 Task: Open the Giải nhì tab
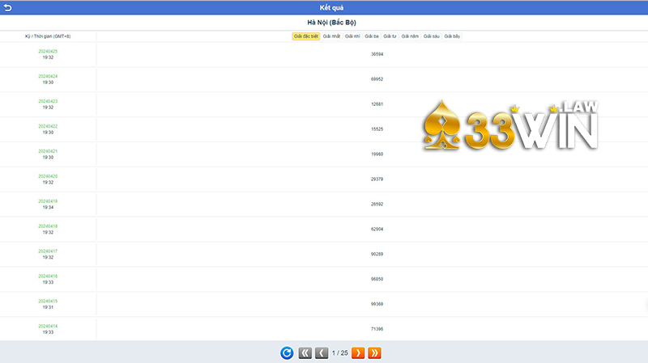(x=352, y=36)
